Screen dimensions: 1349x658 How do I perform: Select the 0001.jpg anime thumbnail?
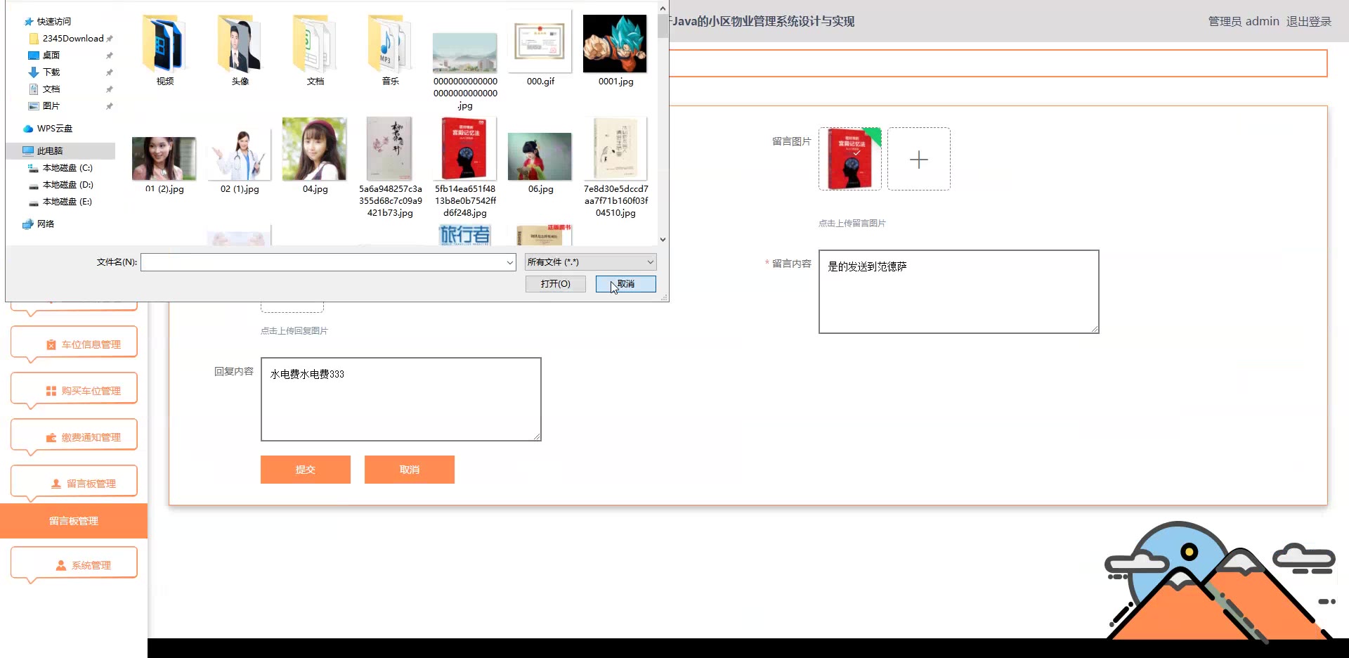615,44
